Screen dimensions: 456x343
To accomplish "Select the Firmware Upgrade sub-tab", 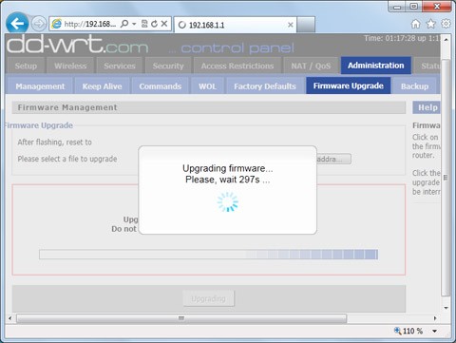I will click(x=349, y=86).
